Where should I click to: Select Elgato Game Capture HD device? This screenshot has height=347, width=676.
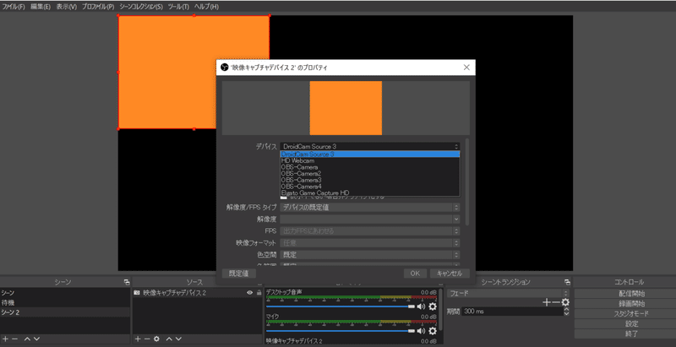(370, 192)
